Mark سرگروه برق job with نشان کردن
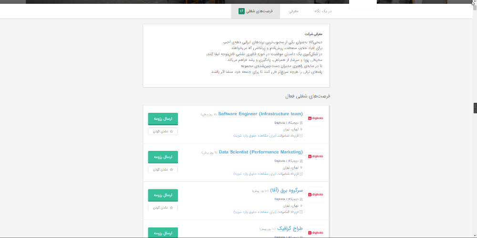The image size is (477, 238). 163,208
